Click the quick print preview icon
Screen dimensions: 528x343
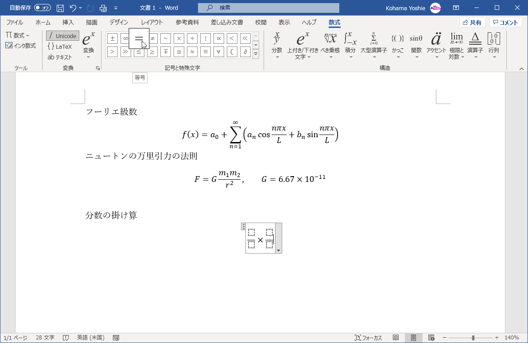click(x=103, y=8)
